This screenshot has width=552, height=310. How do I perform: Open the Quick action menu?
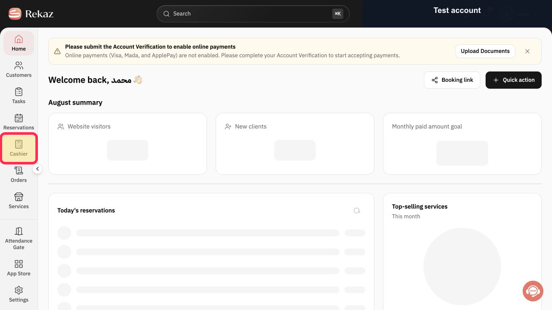513,80
